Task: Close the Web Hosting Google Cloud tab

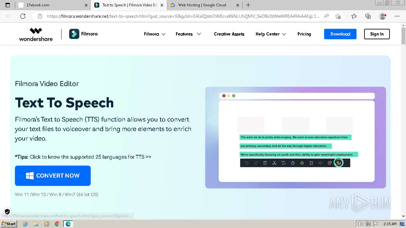Action: point(238,5)
